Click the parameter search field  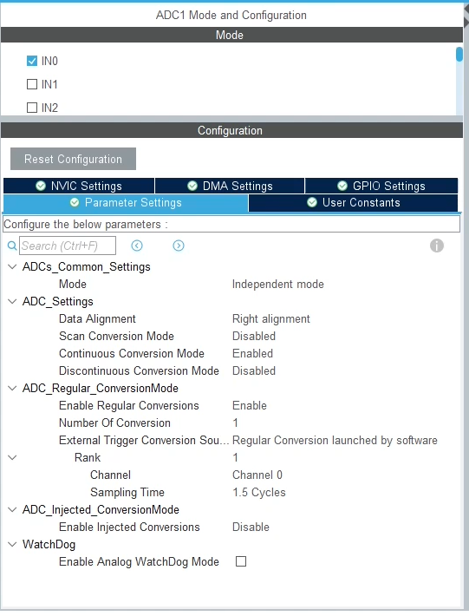click(68, 246)
